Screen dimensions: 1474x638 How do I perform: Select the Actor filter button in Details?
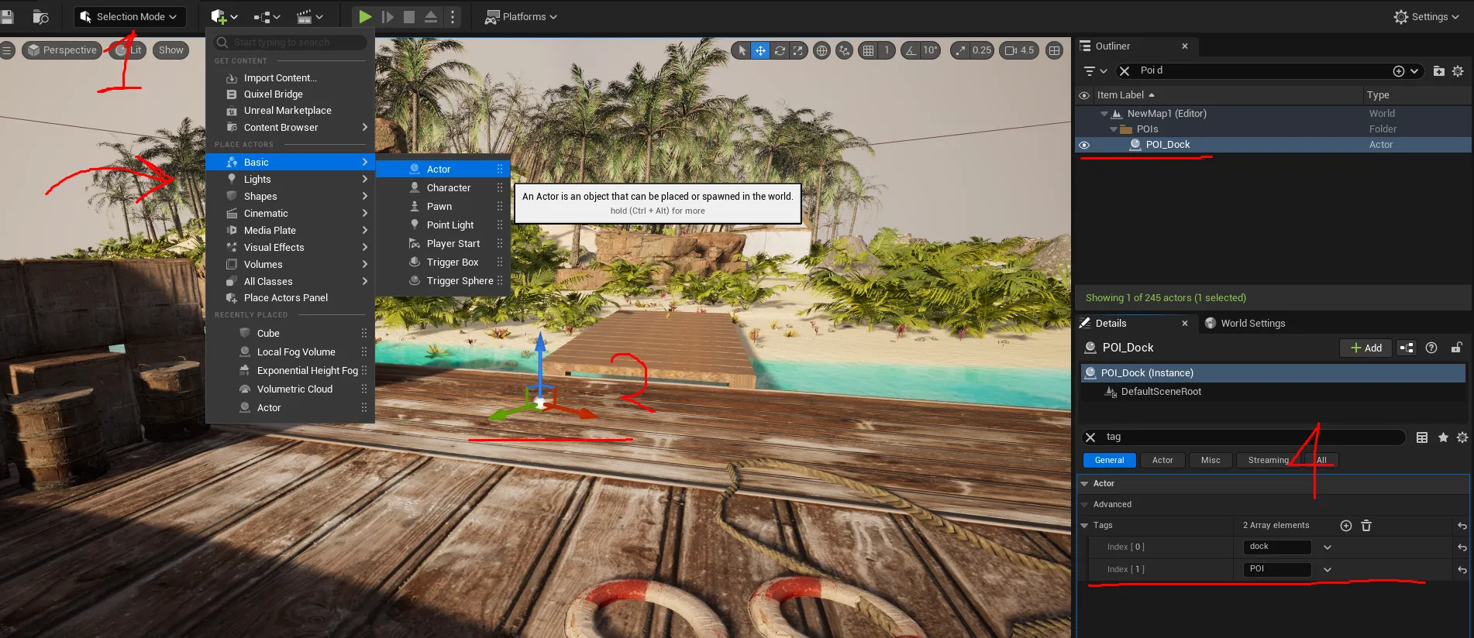[x=1162, y=460]
